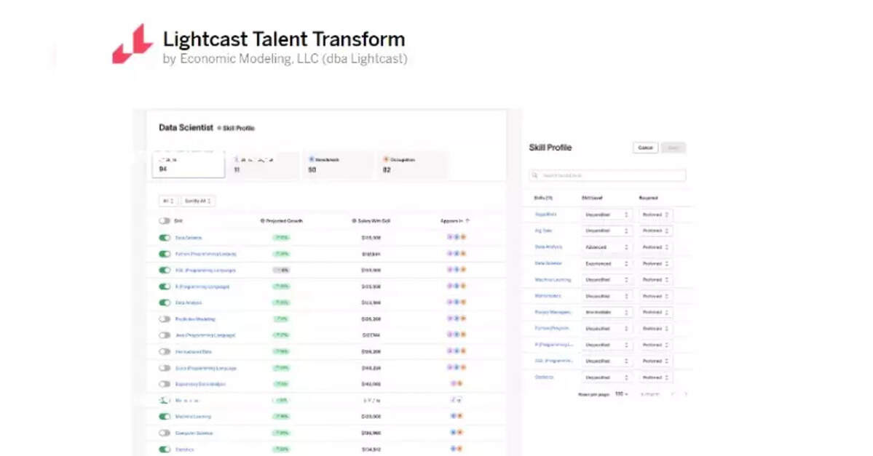Viewport: 873px width, 456px height.
Task: Click the Skill Profile search field
Action: coord(612,175)
